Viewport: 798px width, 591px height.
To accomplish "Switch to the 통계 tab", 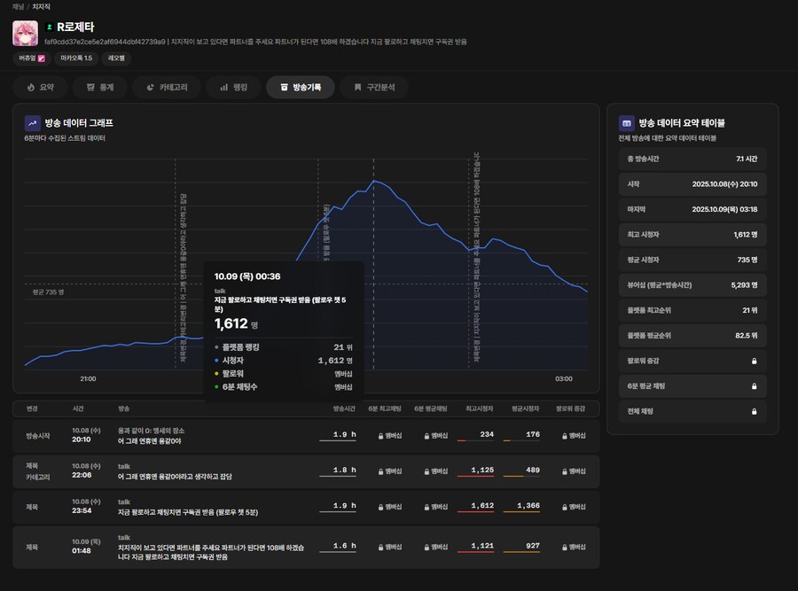I will [99, 87].
